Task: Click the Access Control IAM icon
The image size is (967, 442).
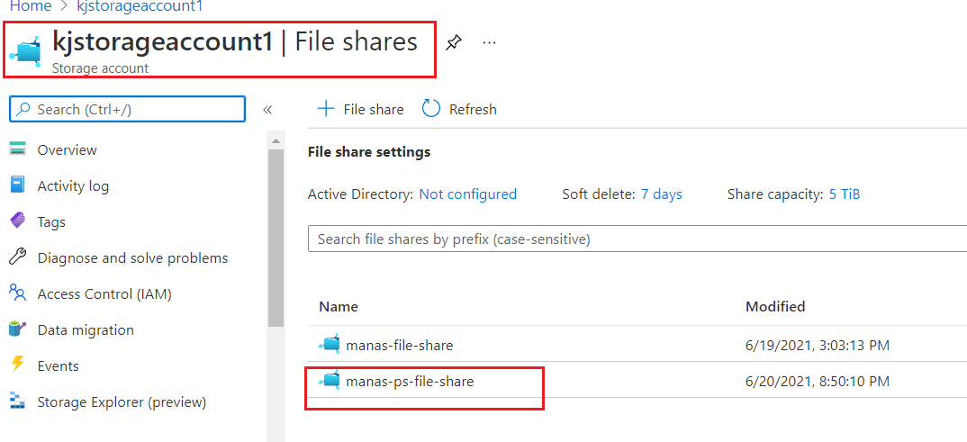Action: 17,293
